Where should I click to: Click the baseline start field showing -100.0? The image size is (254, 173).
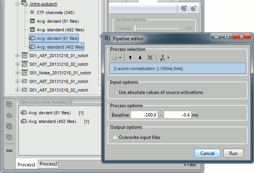pyautogui.click(x=145, y=115)
